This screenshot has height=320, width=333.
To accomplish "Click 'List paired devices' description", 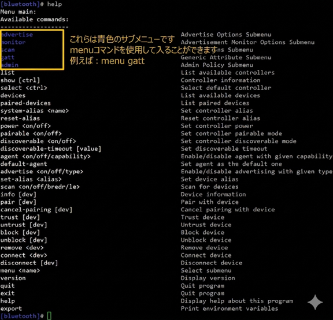I will point(215,103).
